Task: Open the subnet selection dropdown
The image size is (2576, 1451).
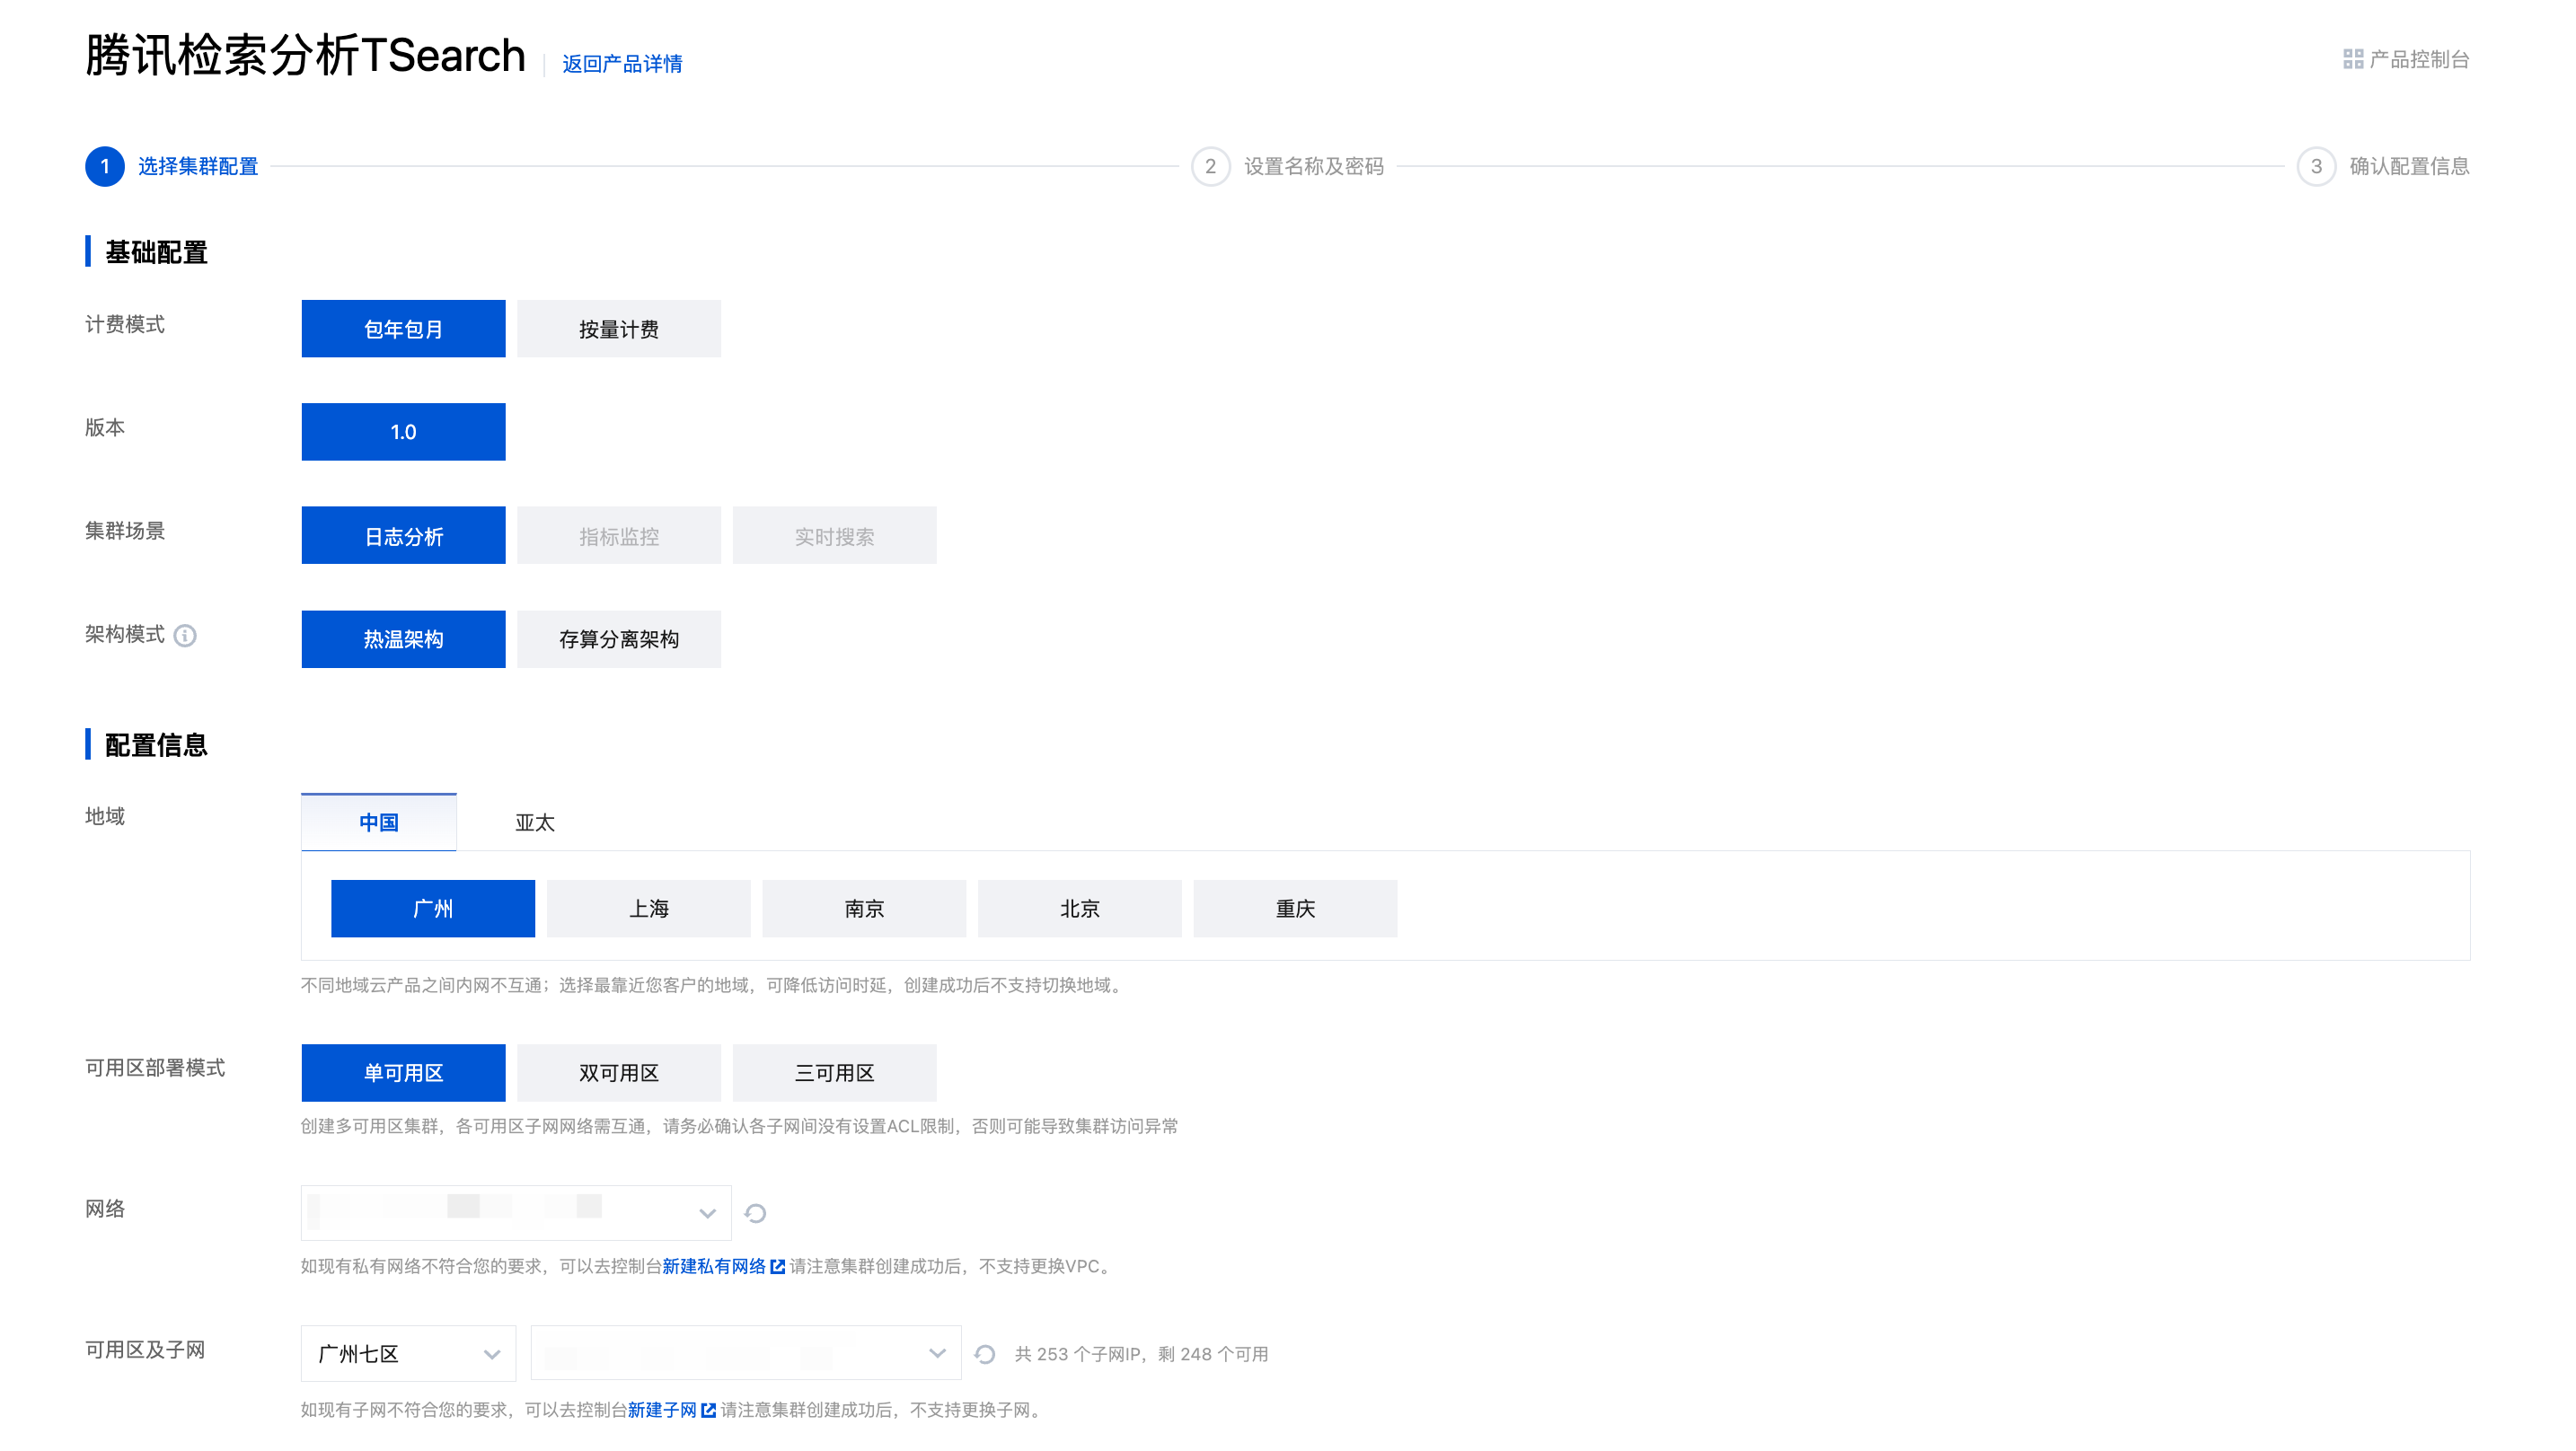Action: (x=746, y=1354)
